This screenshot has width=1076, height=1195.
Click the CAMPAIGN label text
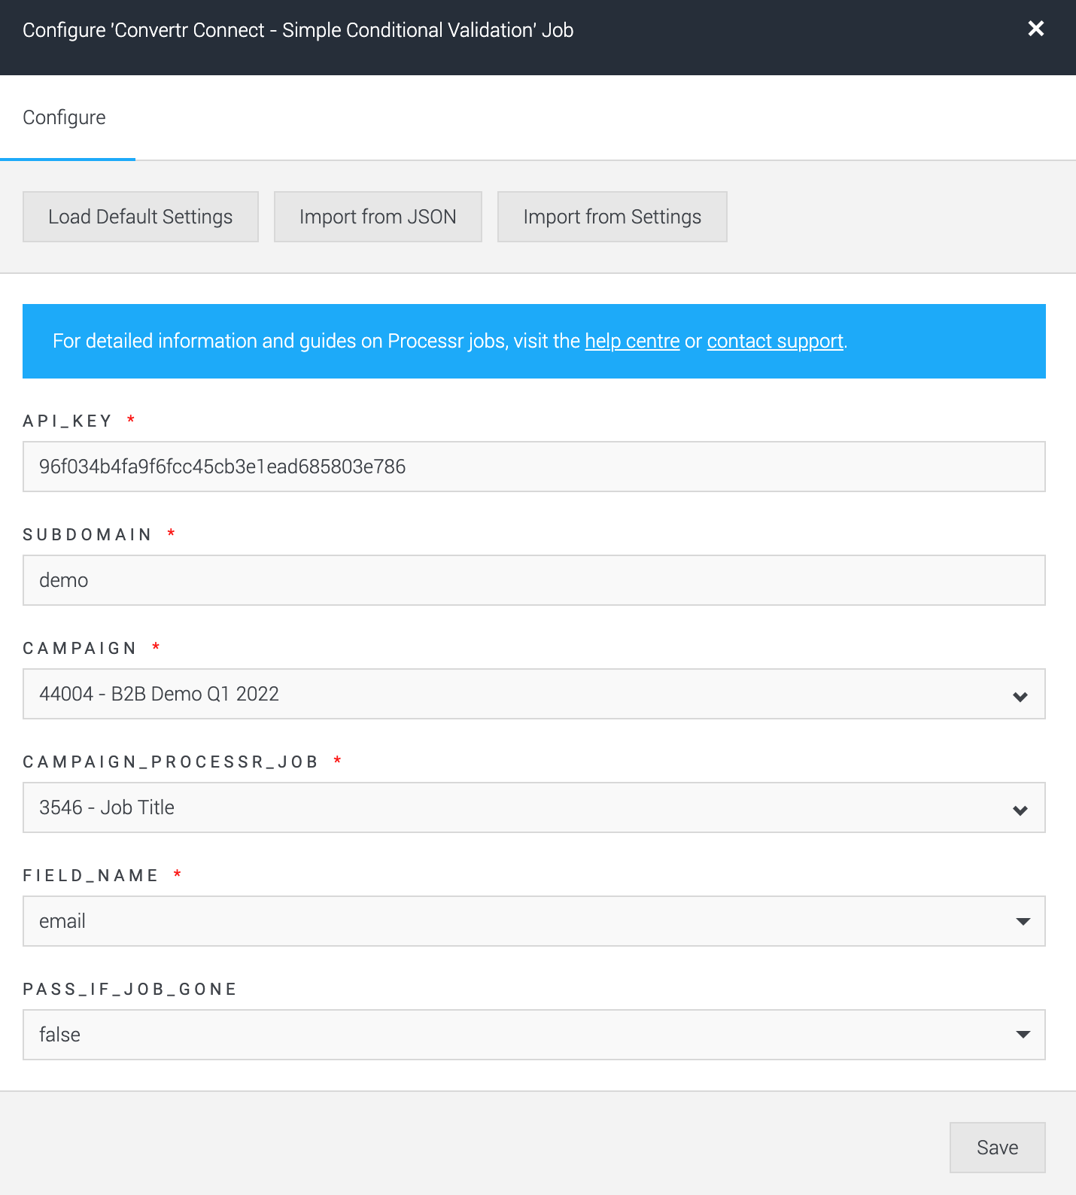tap(80, 648)
